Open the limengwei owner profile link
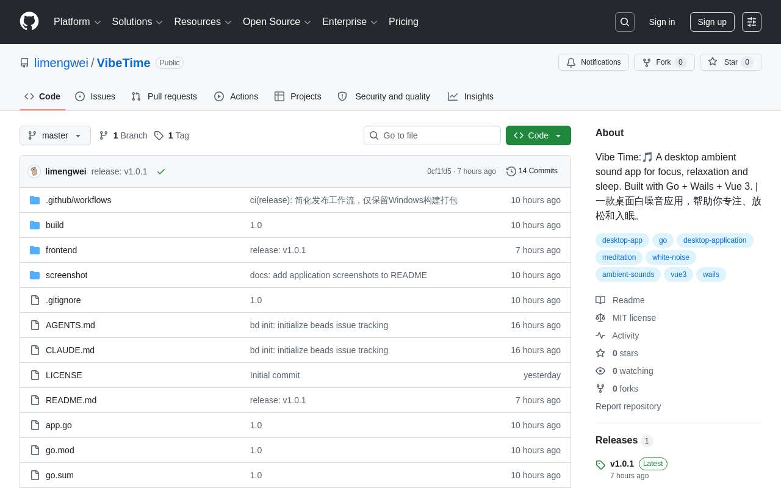 click(x=61, y=63)
